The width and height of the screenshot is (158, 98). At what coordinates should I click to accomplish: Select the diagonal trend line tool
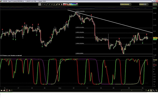(x=47, y=4)
